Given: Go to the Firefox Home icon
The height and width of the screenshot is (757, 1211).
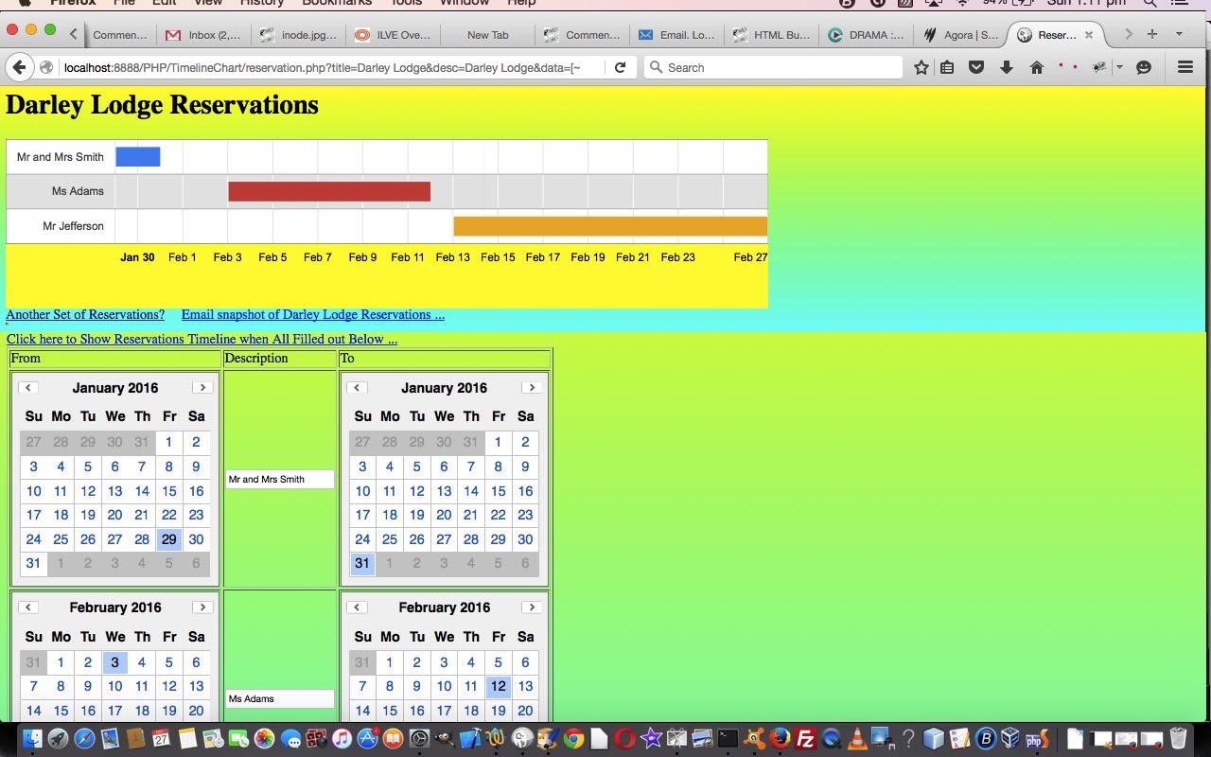Looking at the screenshot, I should [x=1037, y=67].
